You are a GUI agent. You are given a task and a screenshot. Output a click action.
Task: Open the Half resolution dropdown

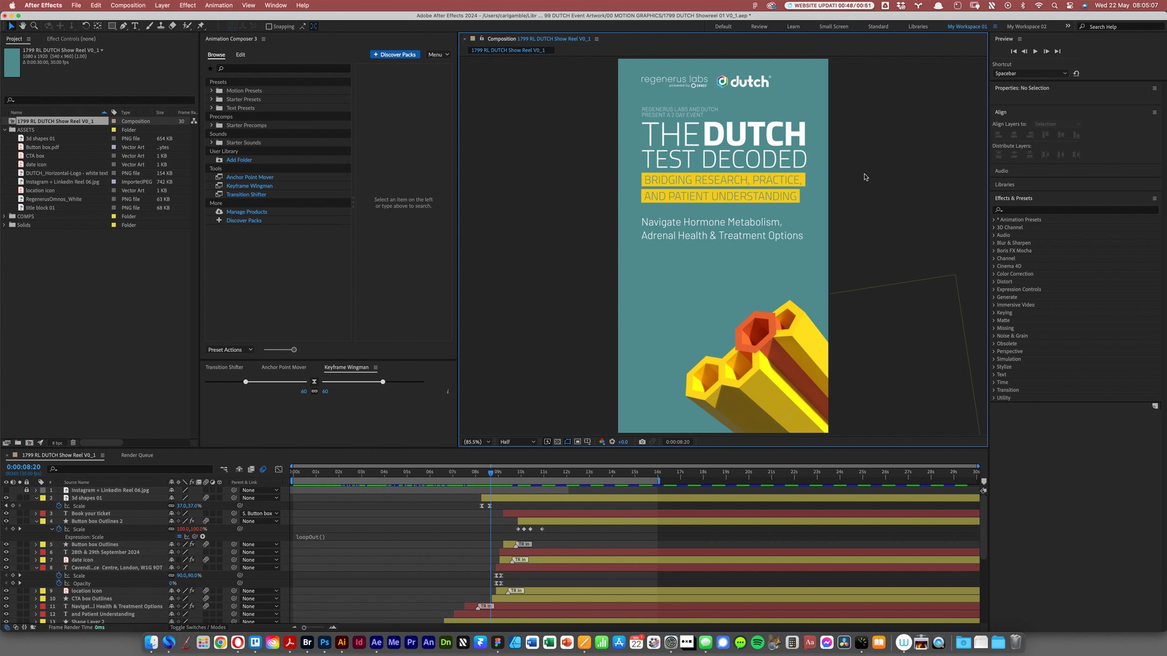[x=517, y=442]
